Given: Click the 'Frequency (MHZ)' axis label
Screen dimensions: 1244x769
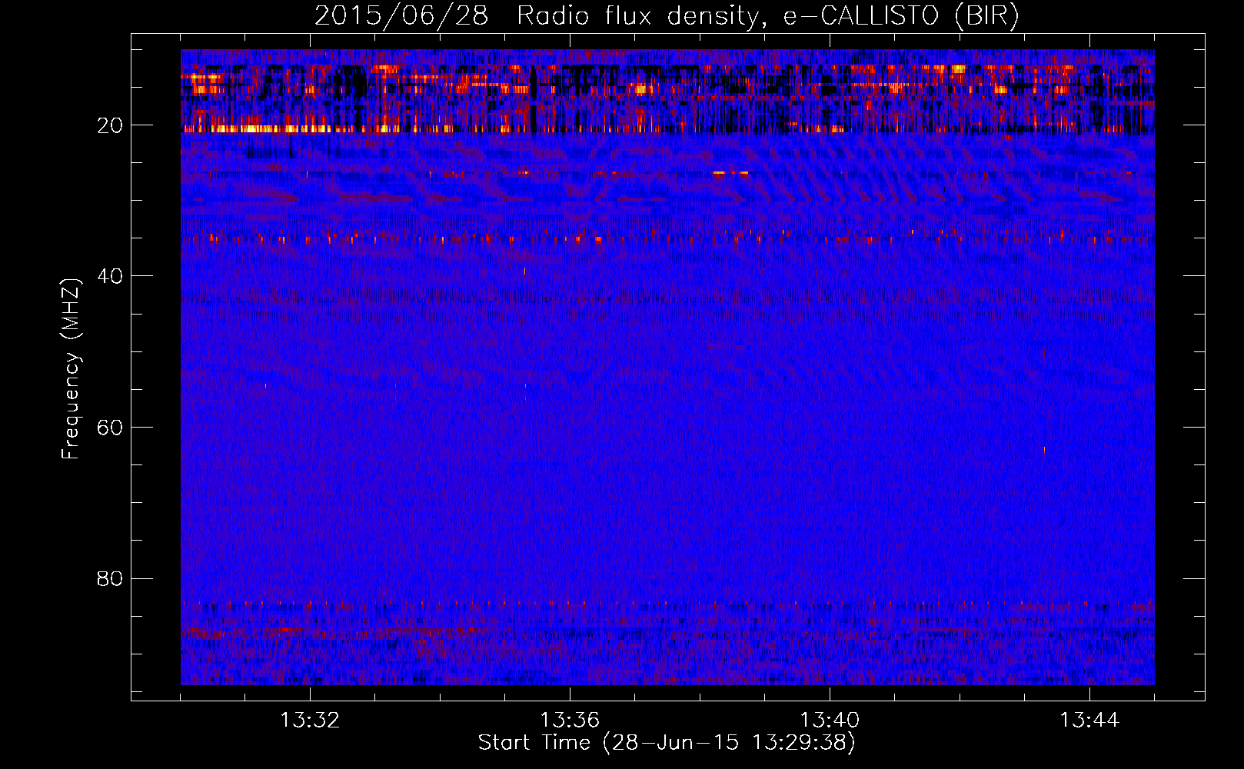Looking at the screenshot, I should (x=71, y=368).
